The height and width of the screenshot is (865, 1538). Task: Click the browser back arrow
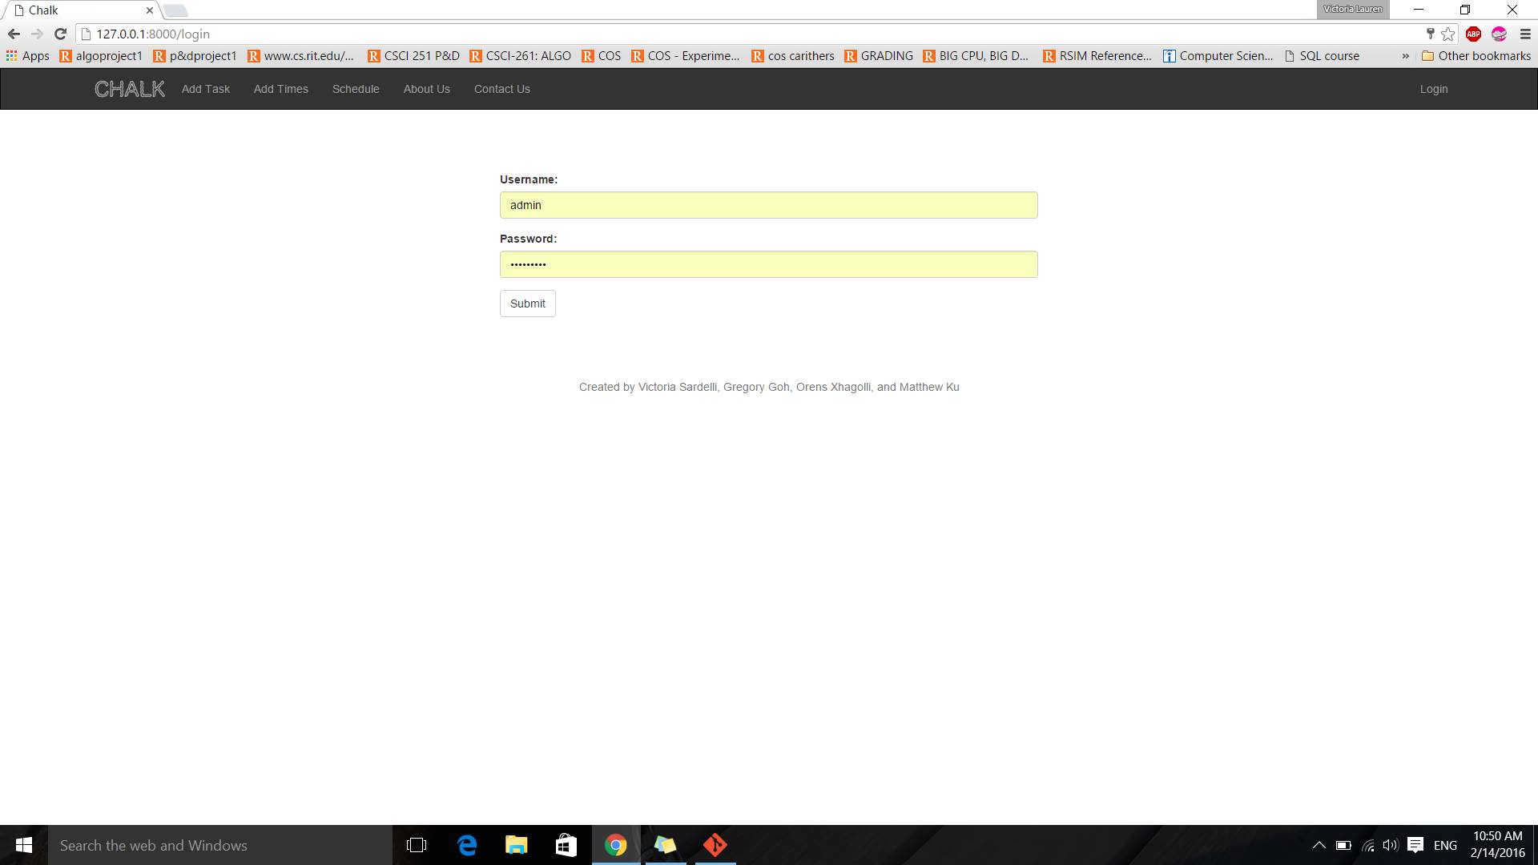tap(14, 34)
